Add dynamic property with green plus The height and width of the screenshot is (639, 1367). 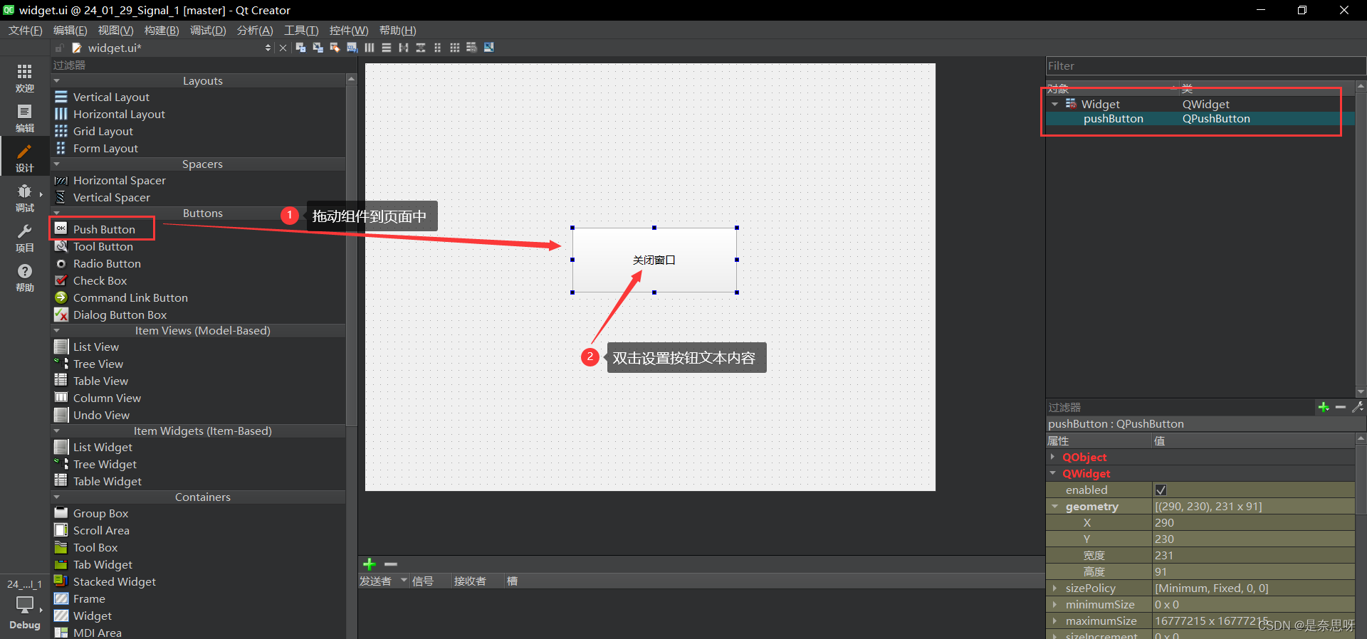(1324, 407)
